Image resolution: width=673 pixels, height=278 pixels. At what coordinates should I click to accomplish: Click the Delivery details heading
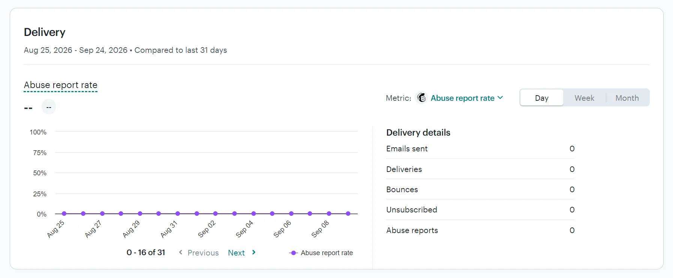click(x=418, y=133)
